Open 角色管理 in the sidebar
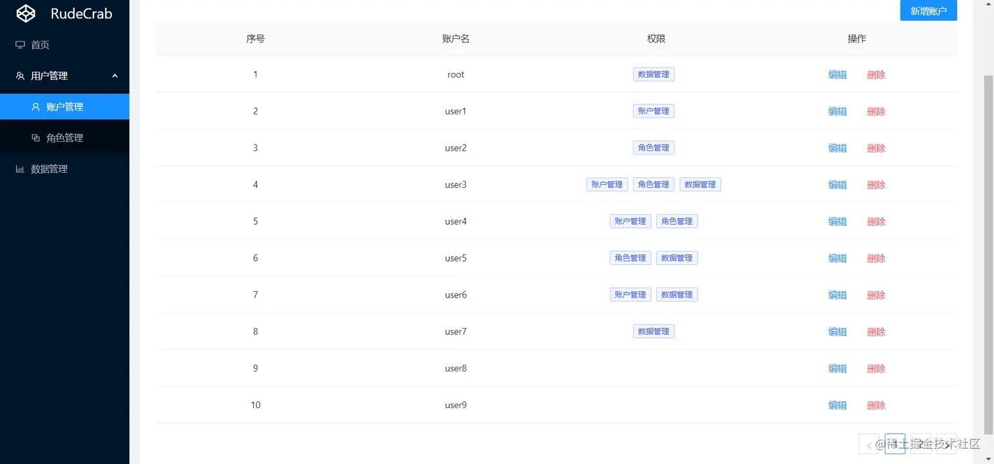 pos(64,138)
